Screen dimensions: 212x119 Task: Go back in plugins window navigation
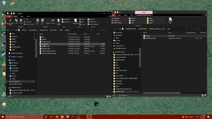pos(8,30)
